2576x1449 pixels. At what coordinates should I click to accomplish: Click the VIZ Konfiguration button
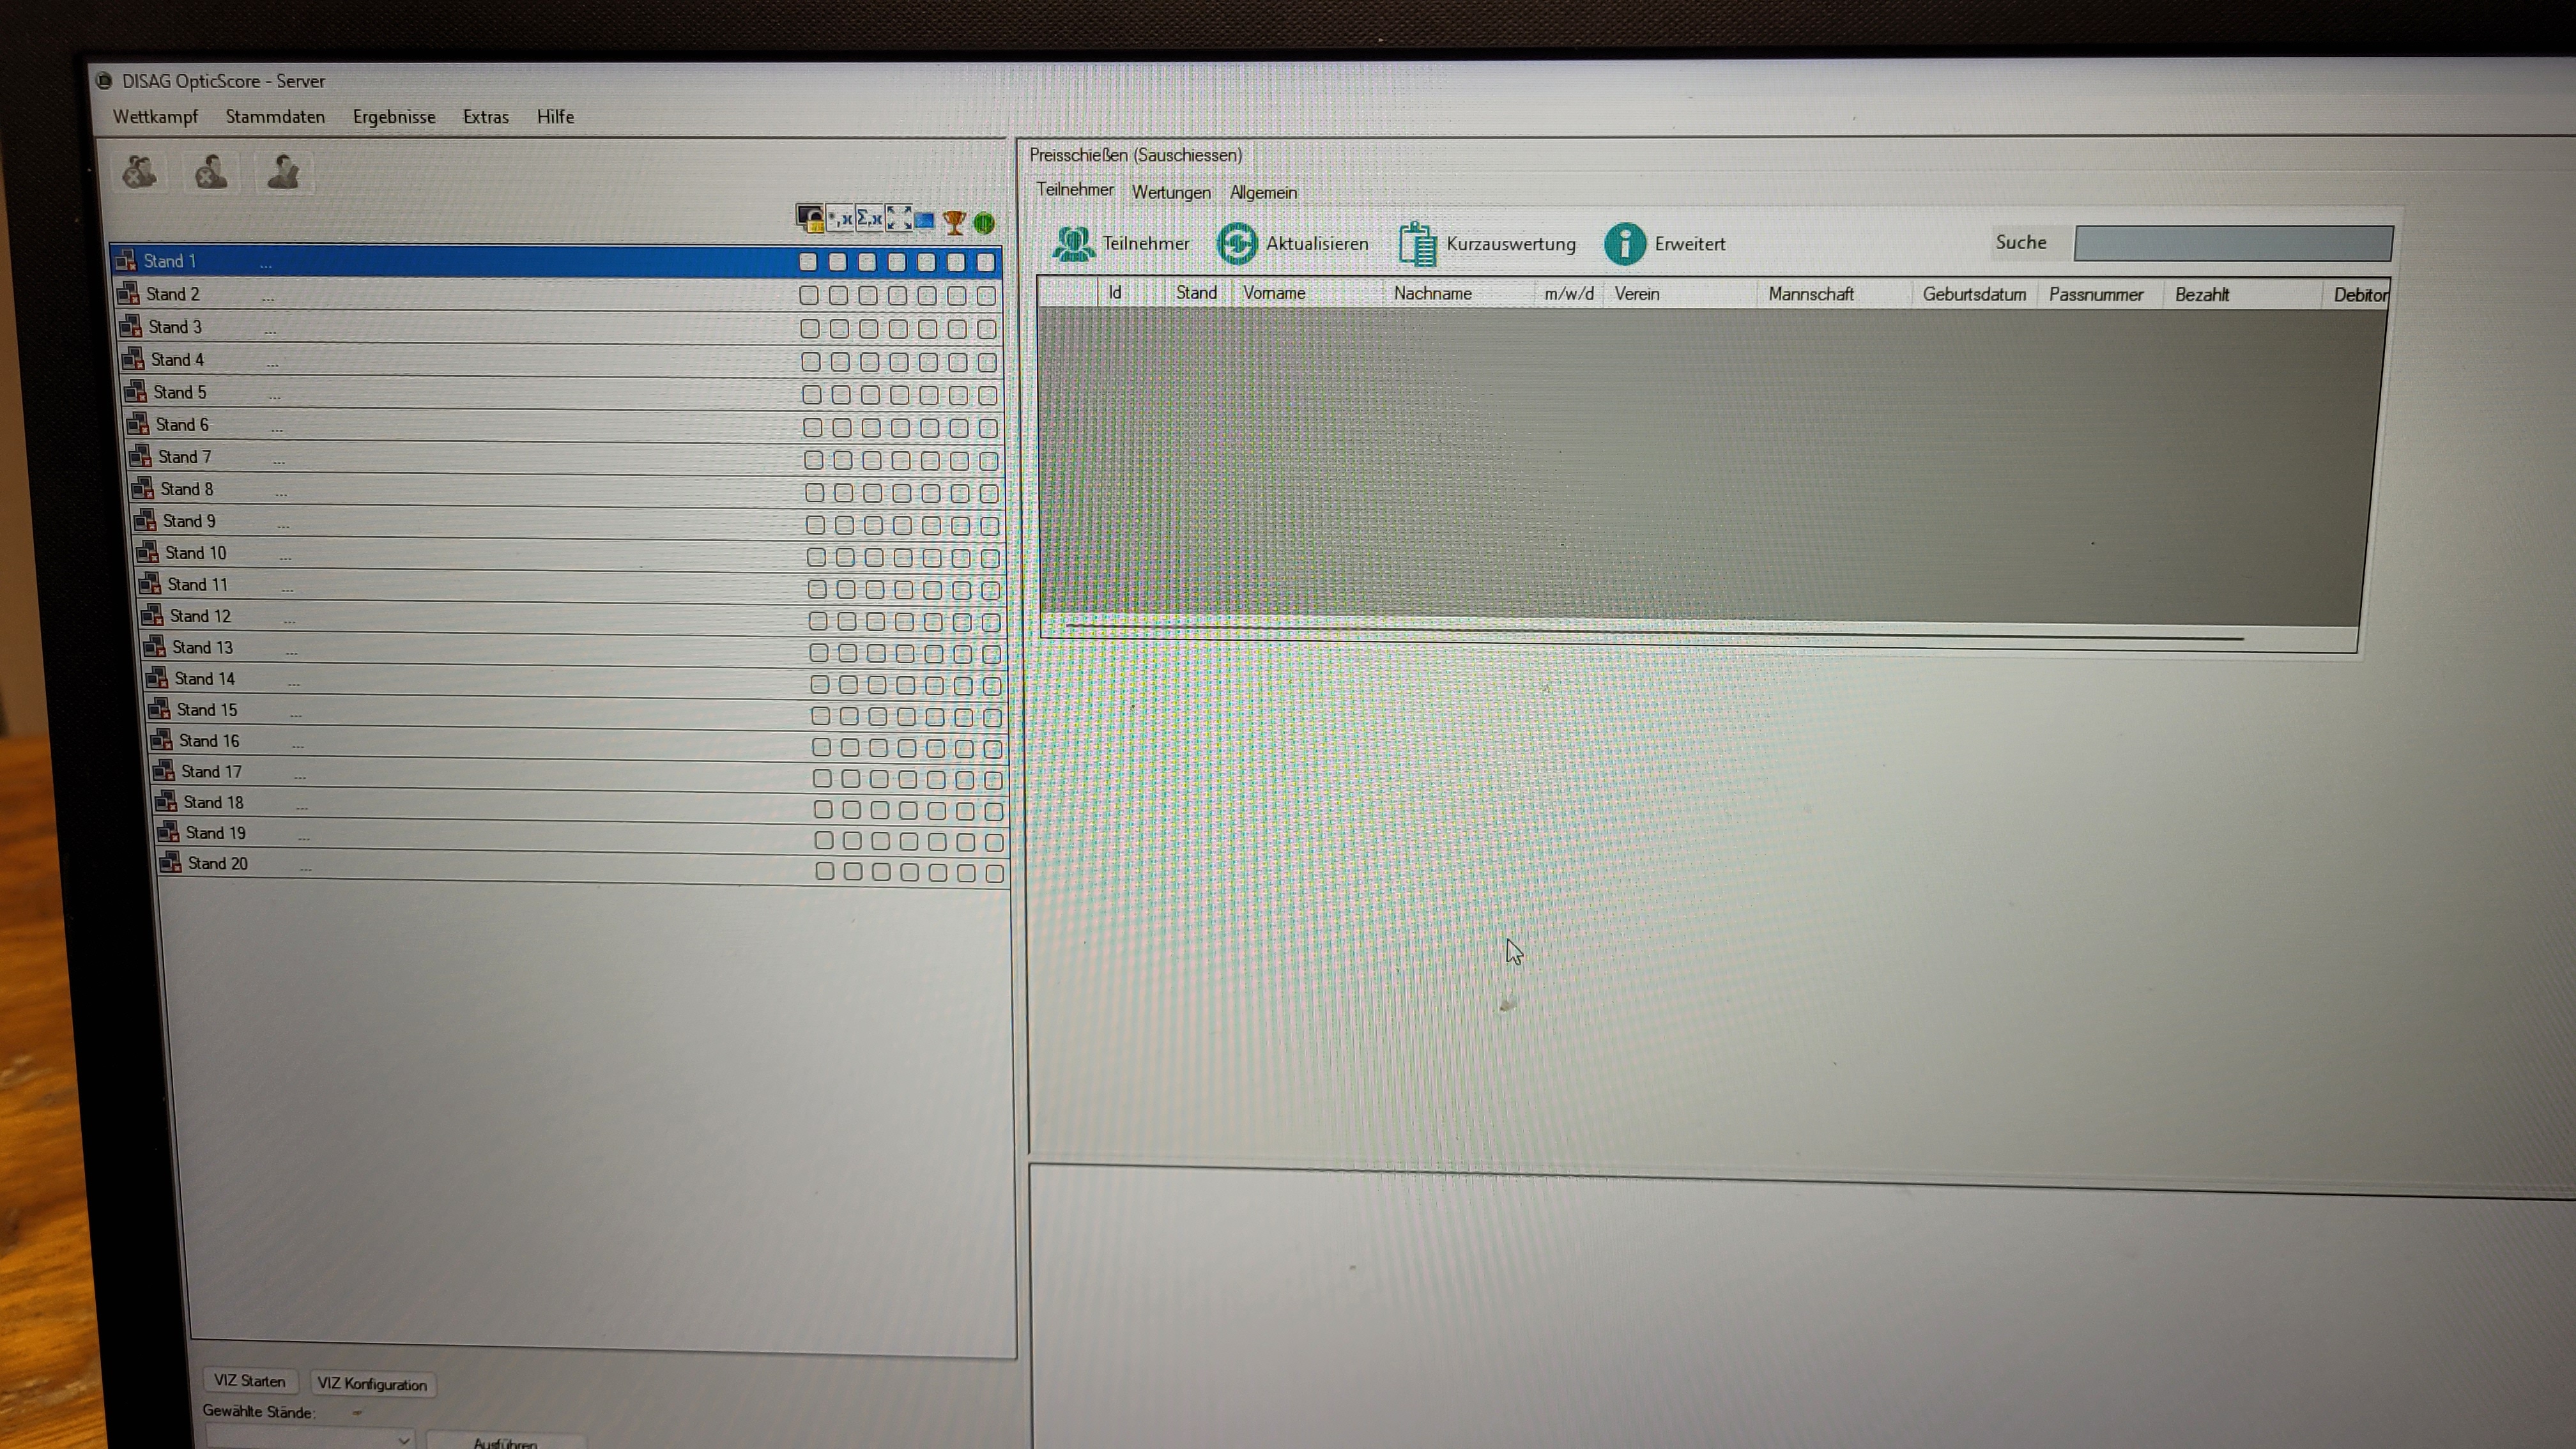[372, 1384]
